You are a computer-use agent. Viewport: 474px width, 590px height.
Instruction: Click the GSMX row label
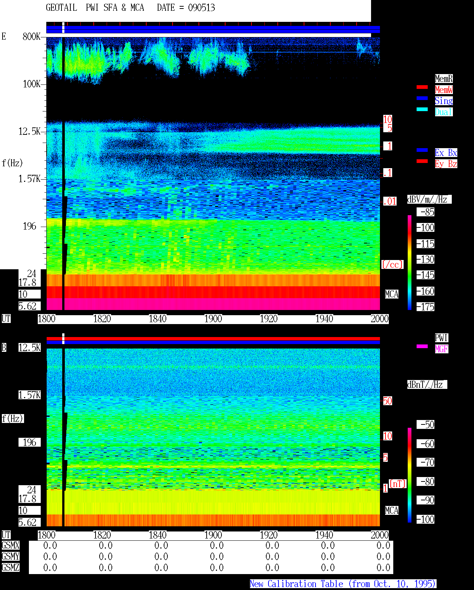point(10,546)
